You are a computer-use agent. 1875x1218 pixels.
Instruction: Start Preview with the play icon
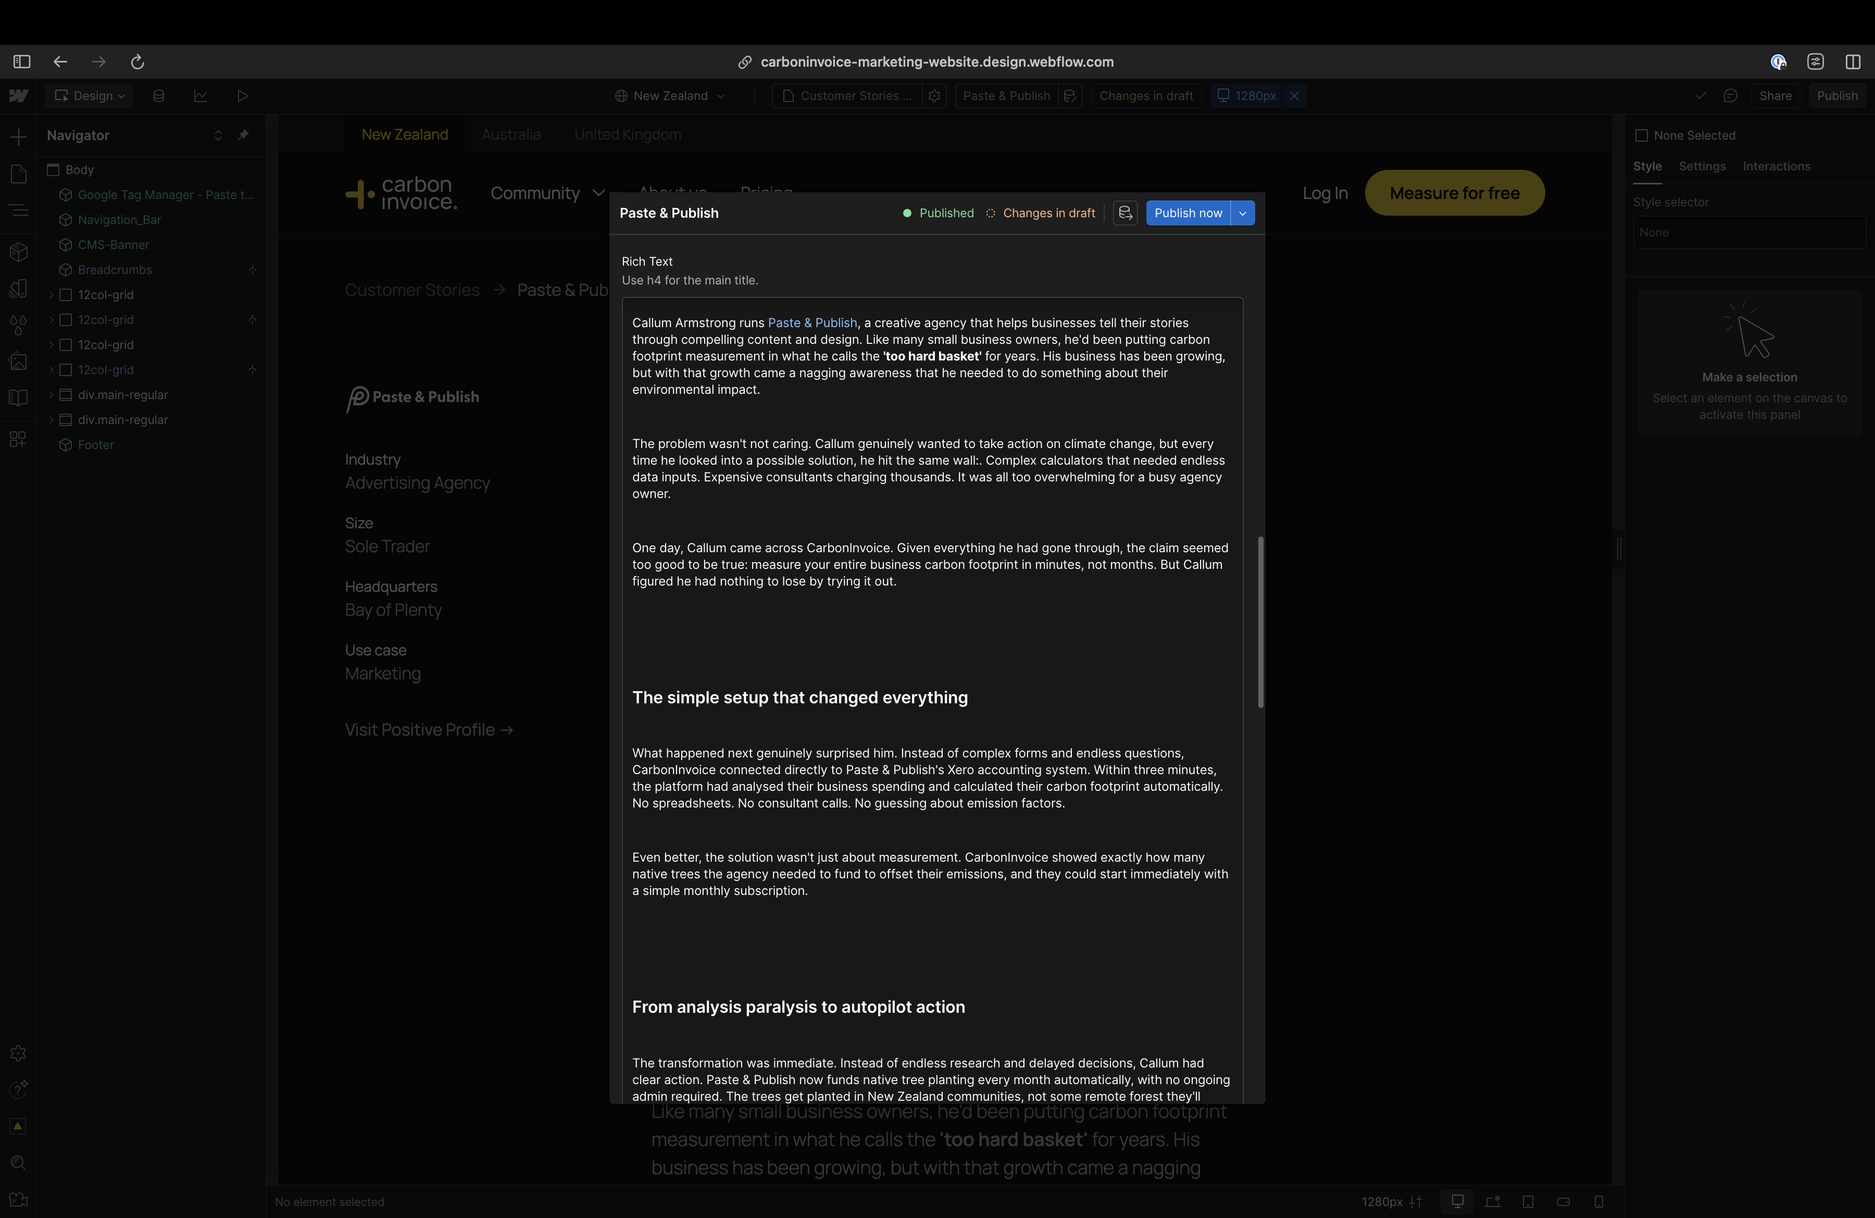pos(243,96)
